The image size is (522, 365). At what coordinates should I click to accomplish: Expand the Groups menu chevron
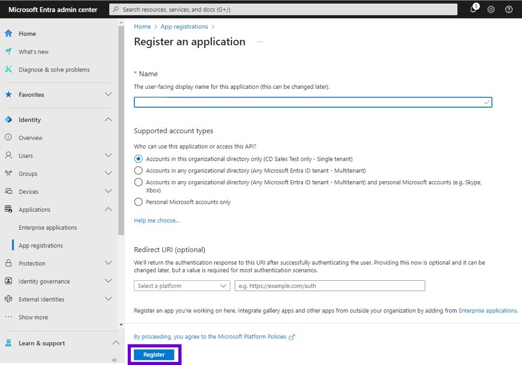coord(108,173)
